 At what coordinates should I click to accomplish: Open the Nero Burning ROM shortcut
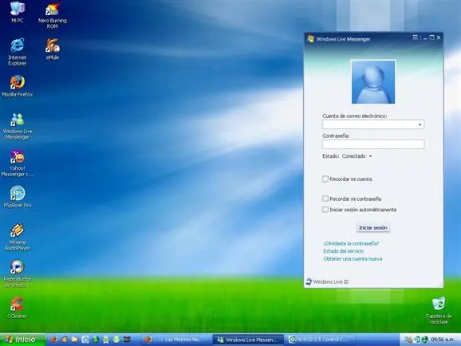[52, 15]
